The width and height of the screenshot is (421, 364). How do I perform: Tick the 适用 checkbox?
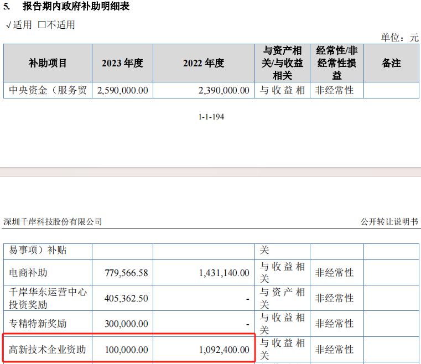coord(8,25)
